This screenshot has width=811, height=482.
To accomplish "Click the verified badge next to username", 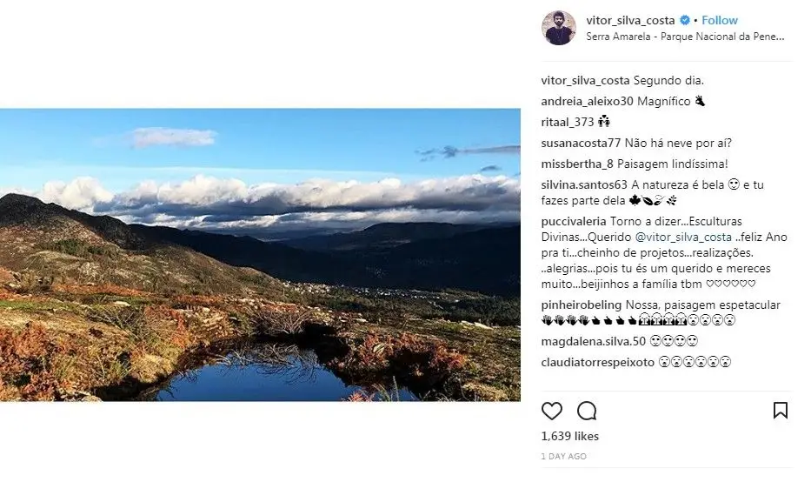I will (x=684, y=20).
